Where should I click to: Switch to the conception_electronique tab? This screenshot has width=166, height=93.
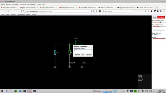[10, 7]
